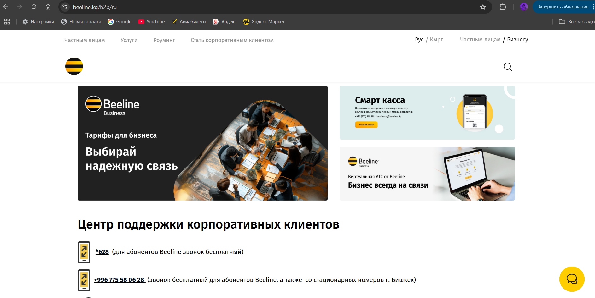Select the Бизнесу site section
Viewport: 595px width, 298px height.
pyautogui.click(x=517, y=40)
